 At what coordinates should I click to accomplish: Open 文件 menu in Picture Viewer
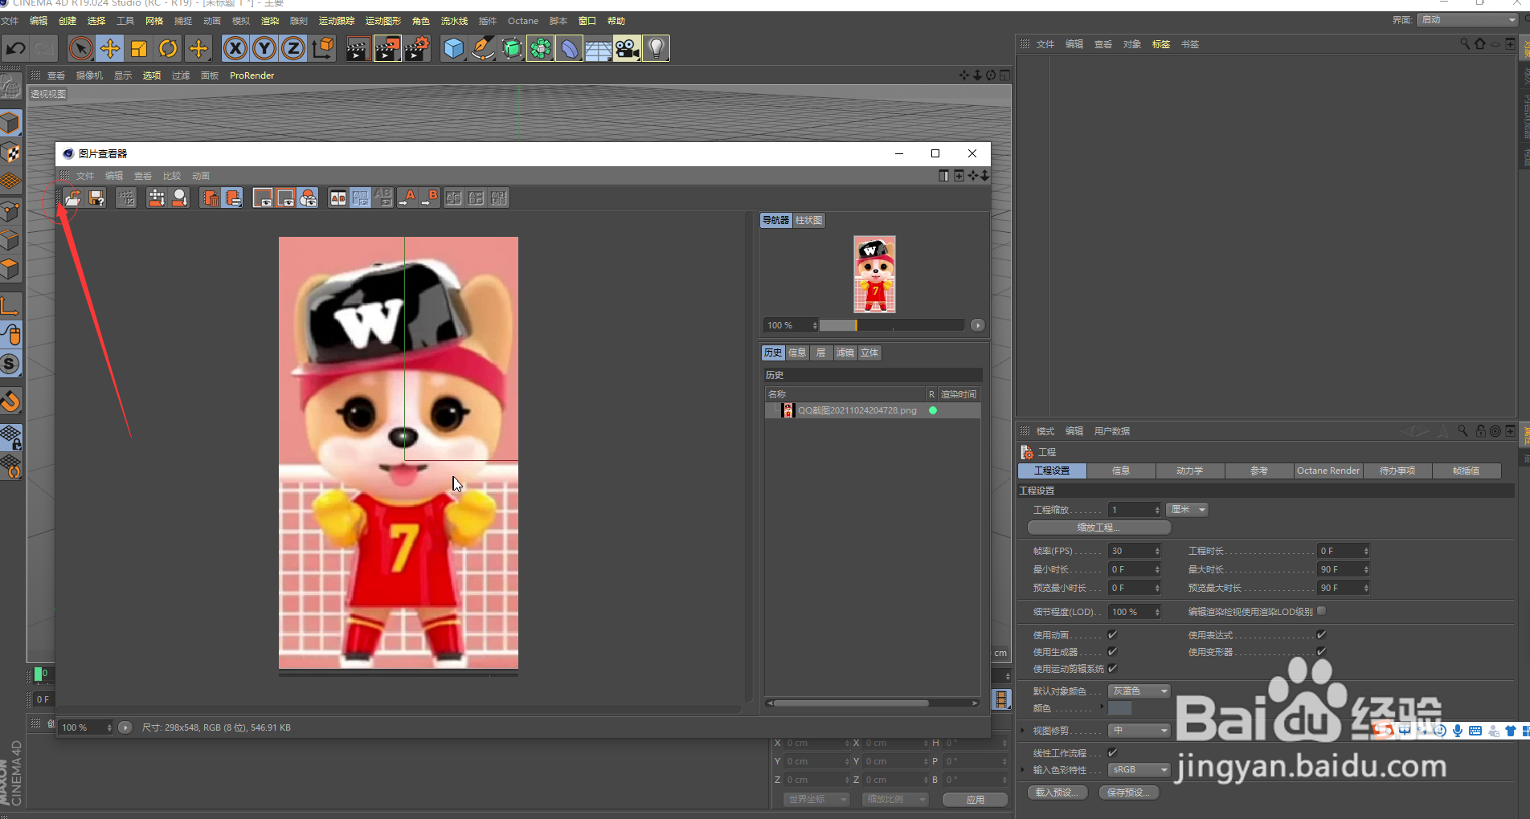84,176
